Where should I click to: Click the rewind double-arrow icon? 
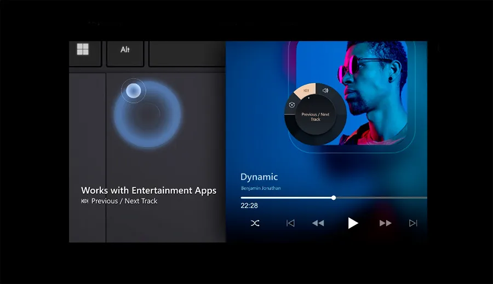(x=318, y=223)
